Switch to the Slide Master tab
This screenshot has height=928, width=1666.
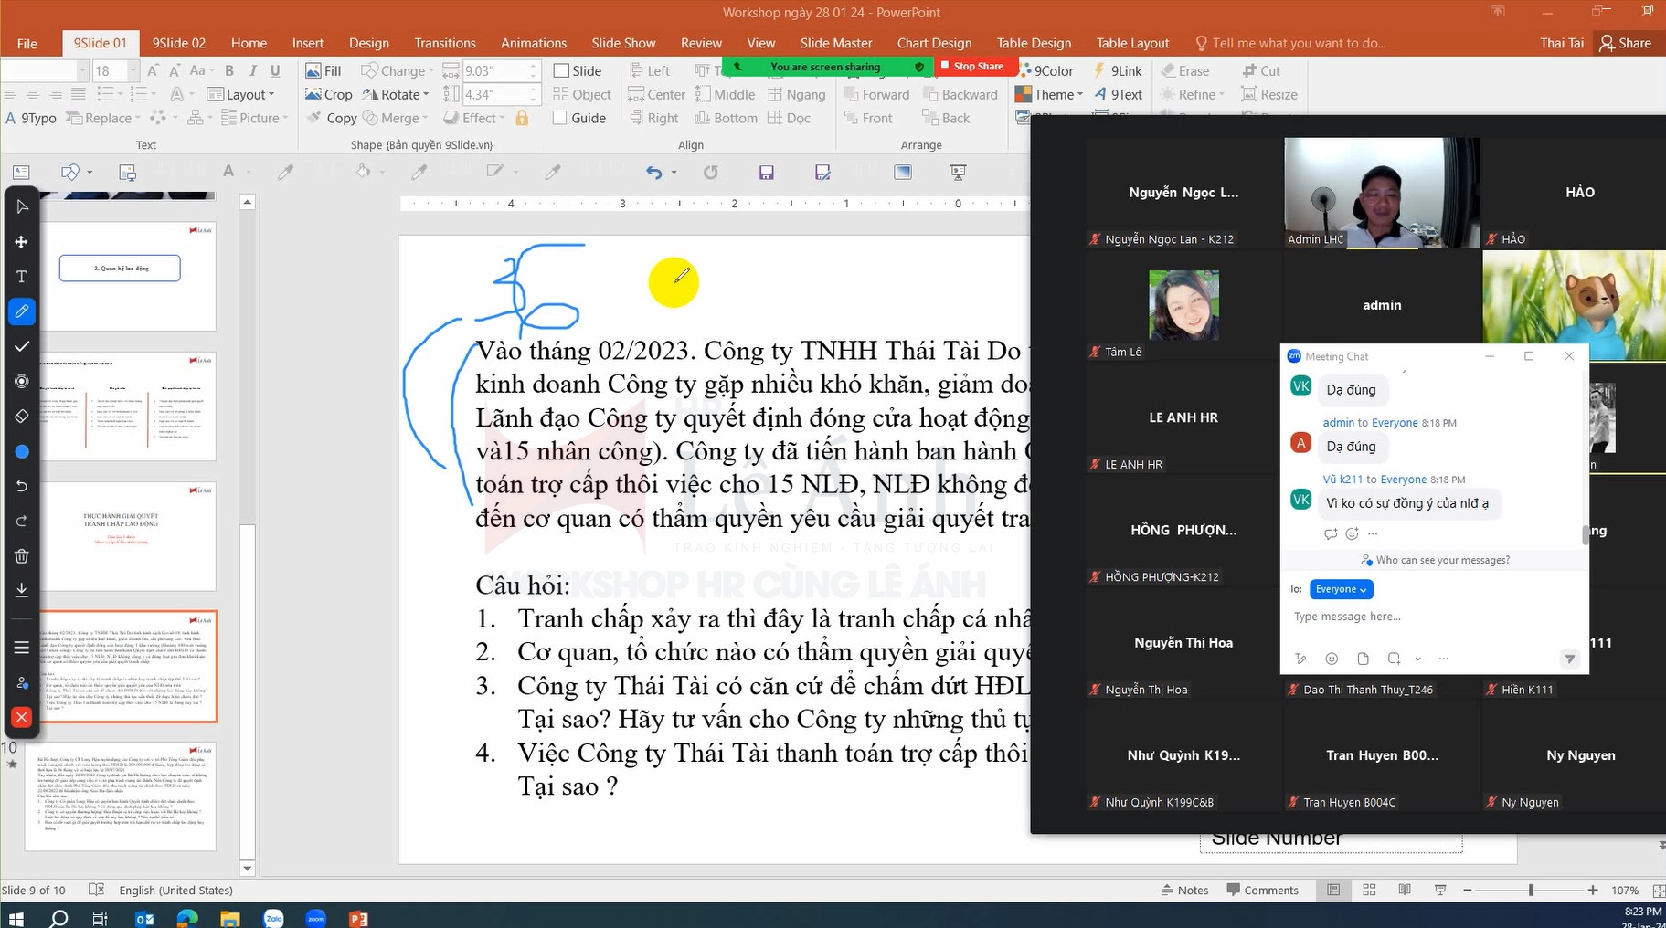pyautogui.click(x=835, y=43)
